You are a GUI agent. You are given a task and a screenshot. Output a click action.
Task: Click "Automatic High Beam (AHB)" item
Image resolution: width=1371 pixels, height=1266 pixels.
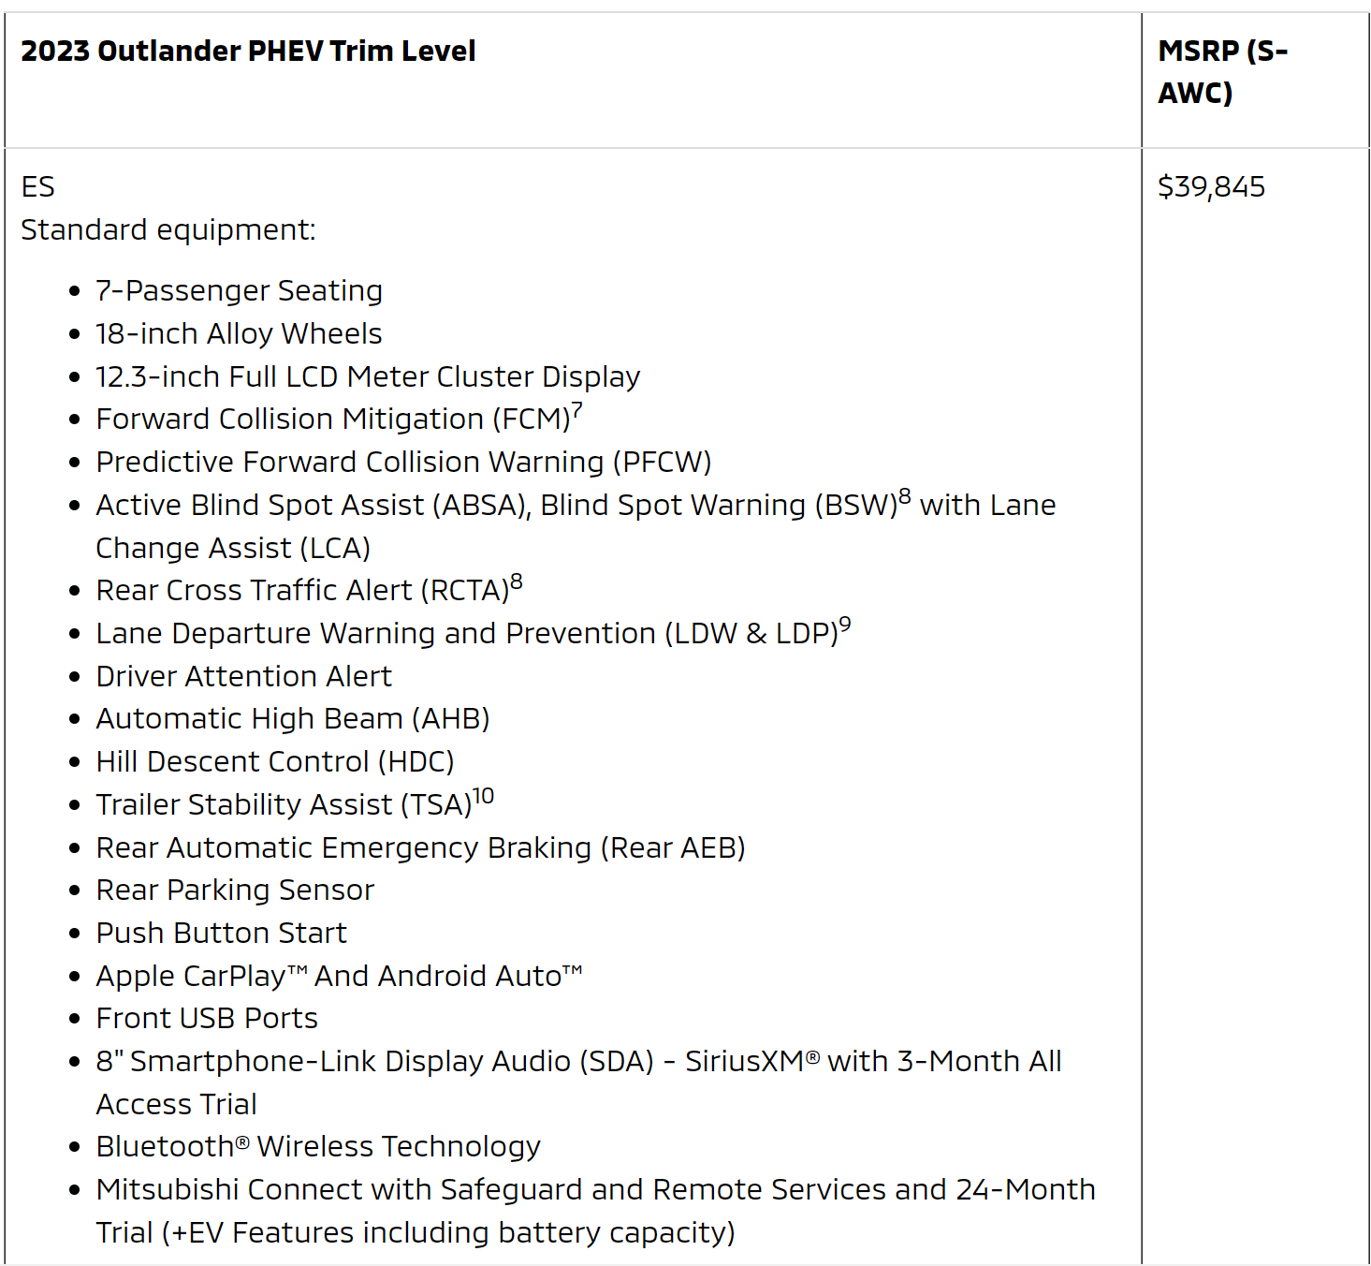pyautogui.click(x=293, y=719)
